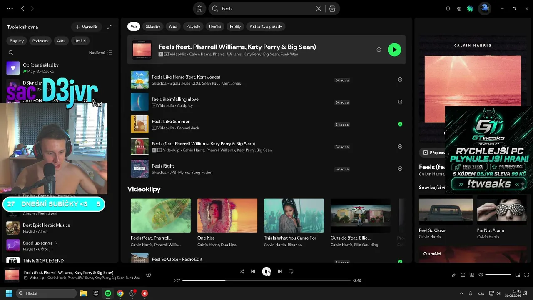
Task: Open the Sped up songs playlist
Action: click(60, 246)
